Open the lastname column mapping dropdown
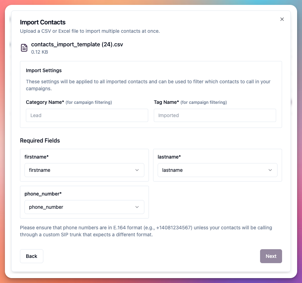The image size is (302, 283). click(217, 170)
